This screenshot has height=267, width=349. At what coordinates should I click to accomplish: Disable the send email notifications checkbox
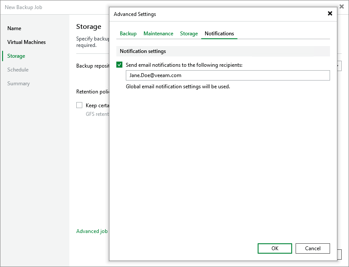120,65
